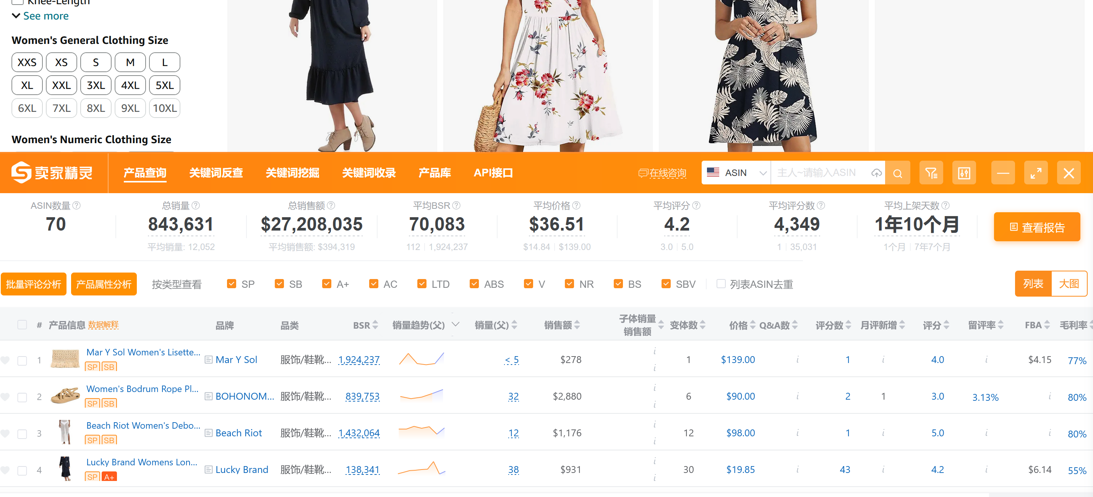Click document icon beside Lucky Brand
Screen dimensions: 1093x497
point(208,470)
